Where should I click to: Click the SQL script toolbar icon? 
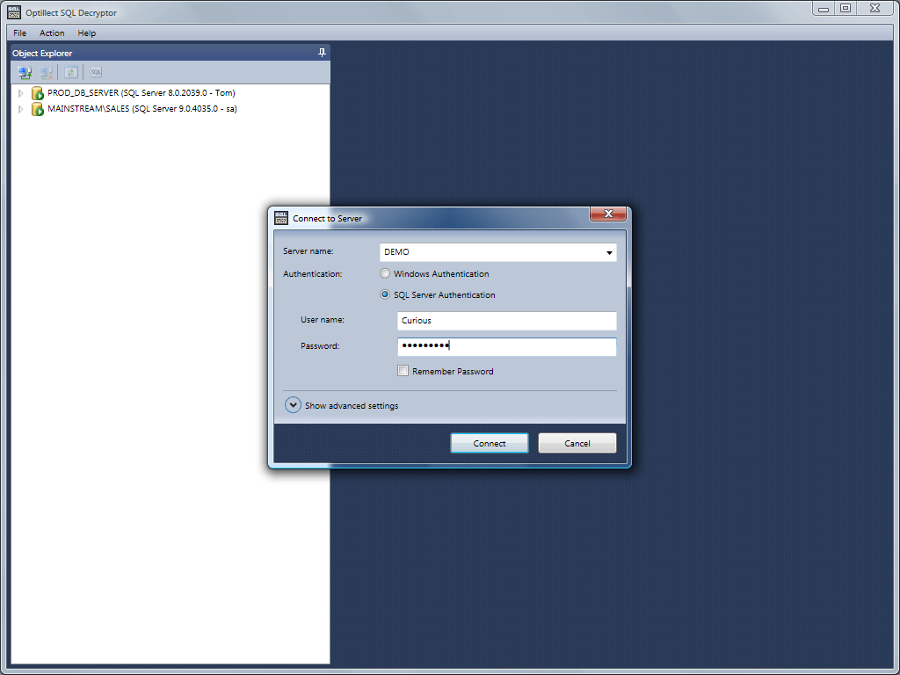(96, 72)
